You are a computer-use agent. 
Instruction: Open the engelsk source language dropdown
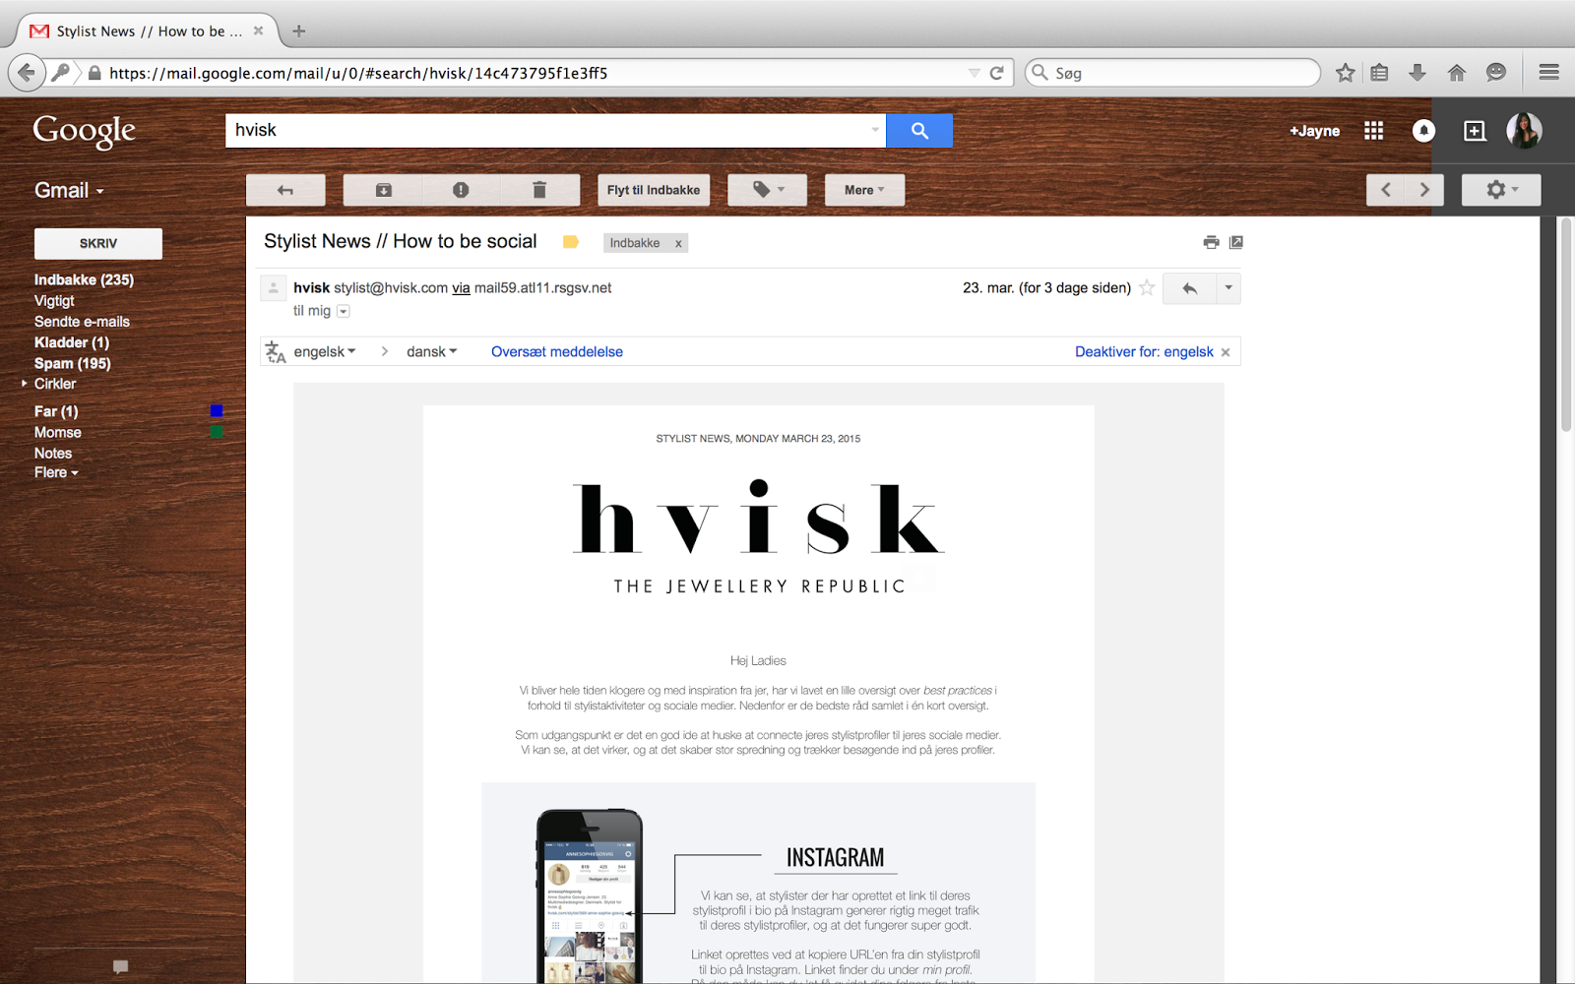[325, 351]
